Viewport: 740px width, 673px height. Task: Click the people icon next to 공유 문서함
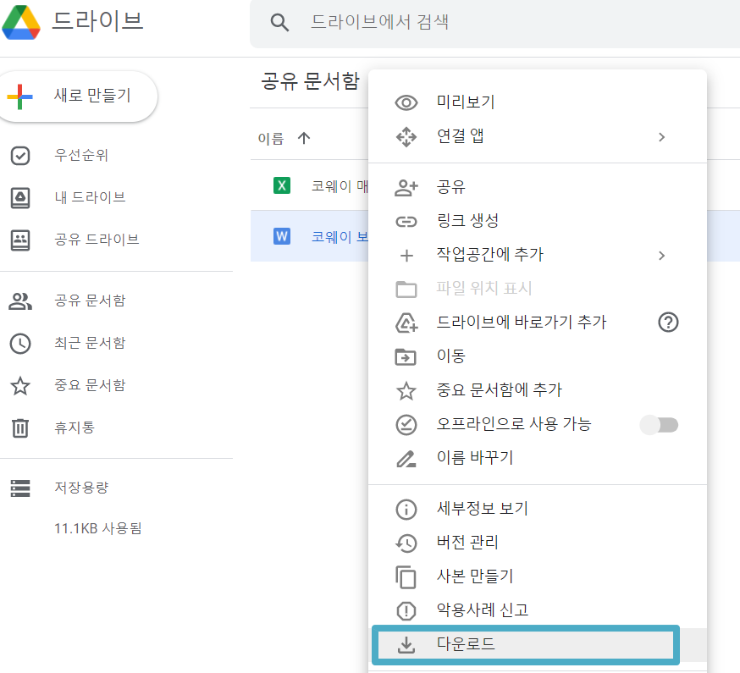20,301
